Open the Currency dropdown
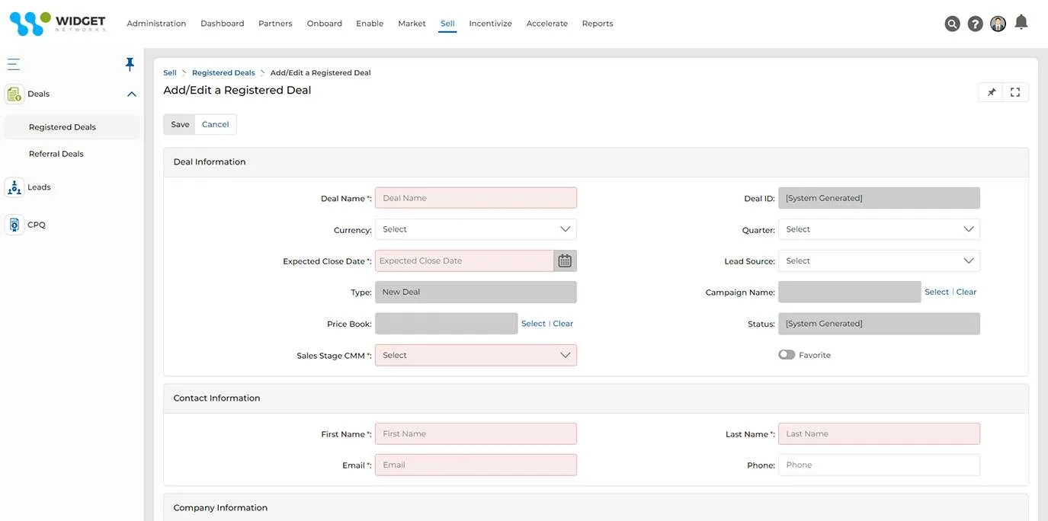This screenshot has height=521, width=1048. (x=476, y=229)
